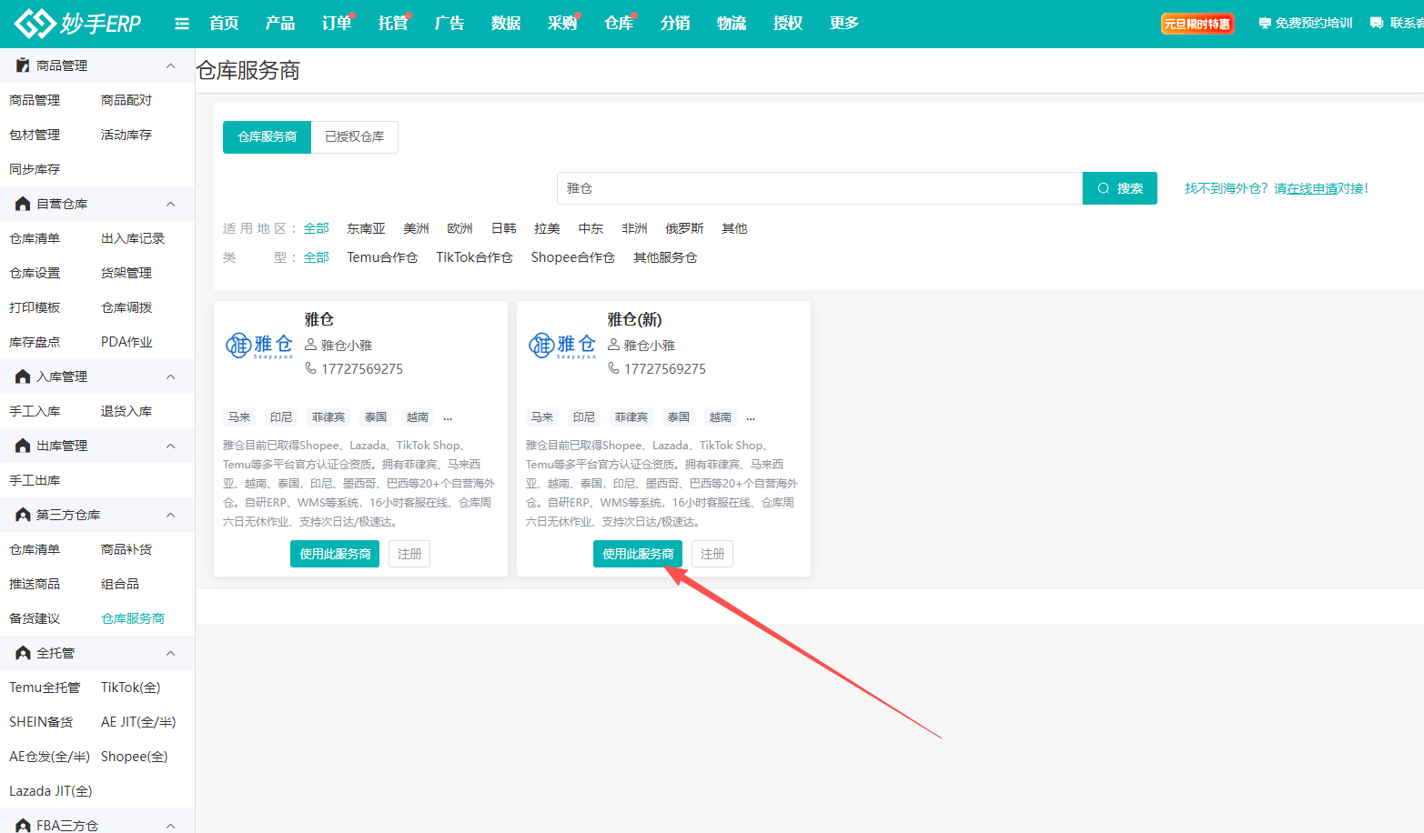Viewport: 1424px width, 833px height.
Task: Click the 元旦限时特惠 promo badge
Action: (1197, 24)
